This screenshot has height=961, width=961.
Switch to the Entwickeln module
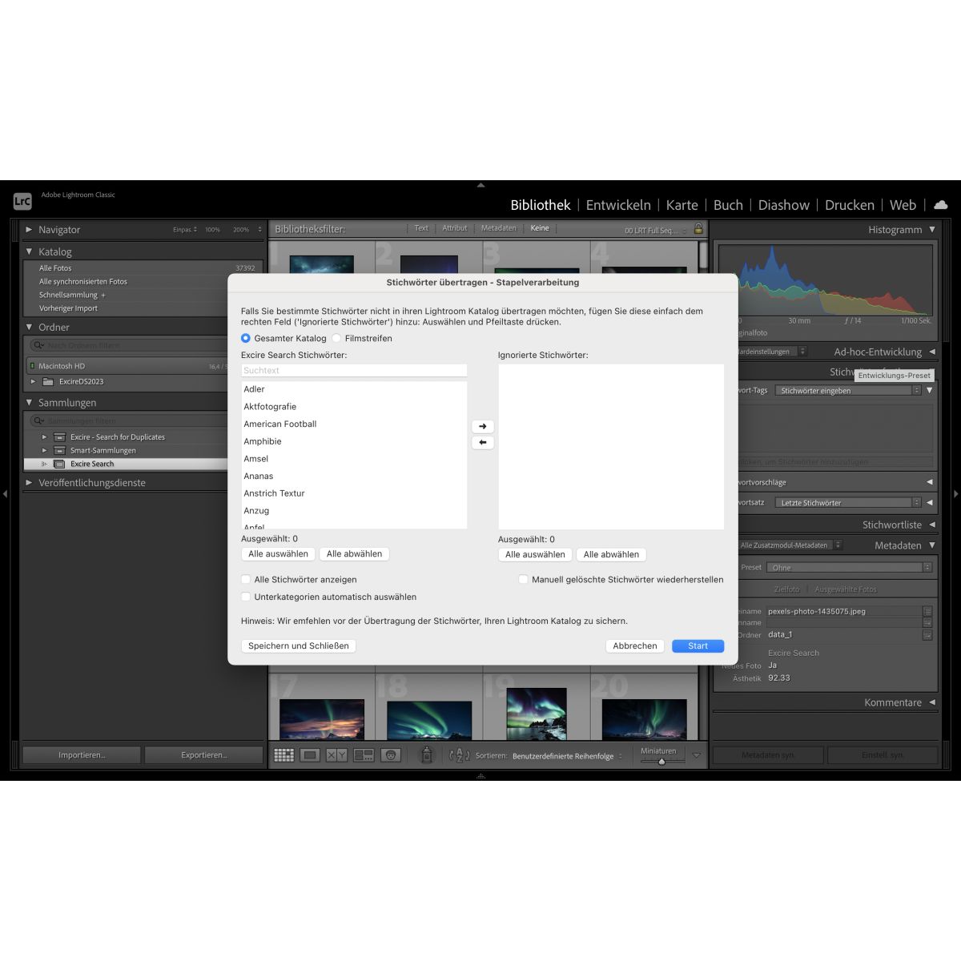(x=618, y=205)
